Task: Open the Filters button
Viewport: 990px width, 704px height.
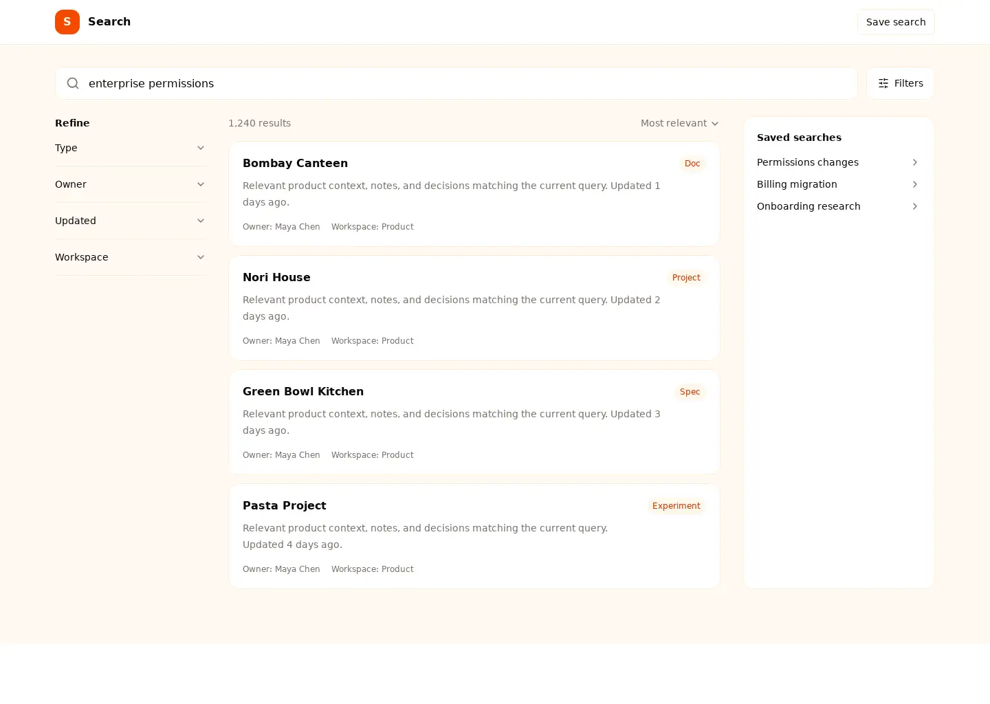Action: 901,83
